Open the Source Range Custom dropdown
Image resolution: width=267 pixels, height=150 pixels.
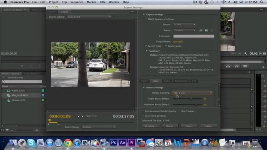[99, 127]
